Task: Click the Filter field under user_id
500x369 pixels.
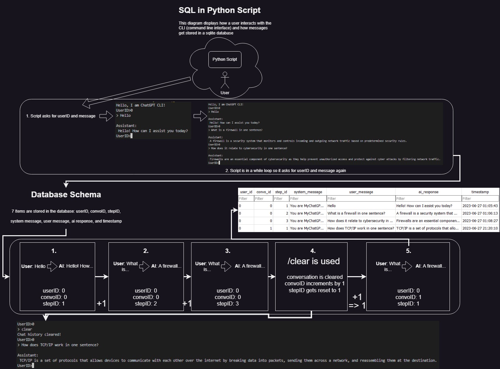Action: 246,199
